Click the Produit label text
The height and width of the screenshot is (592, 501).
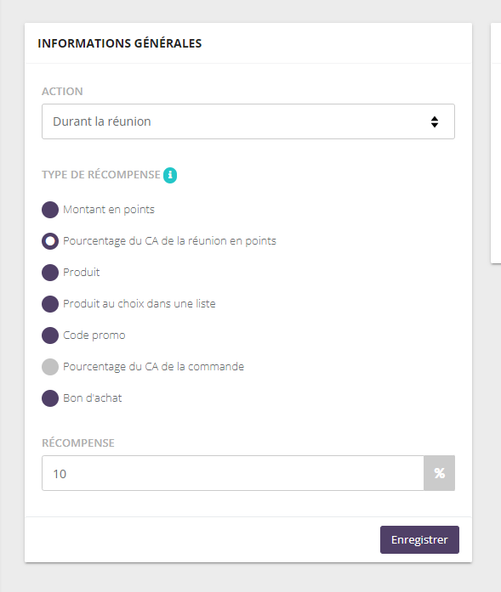(x=82, y=272)
